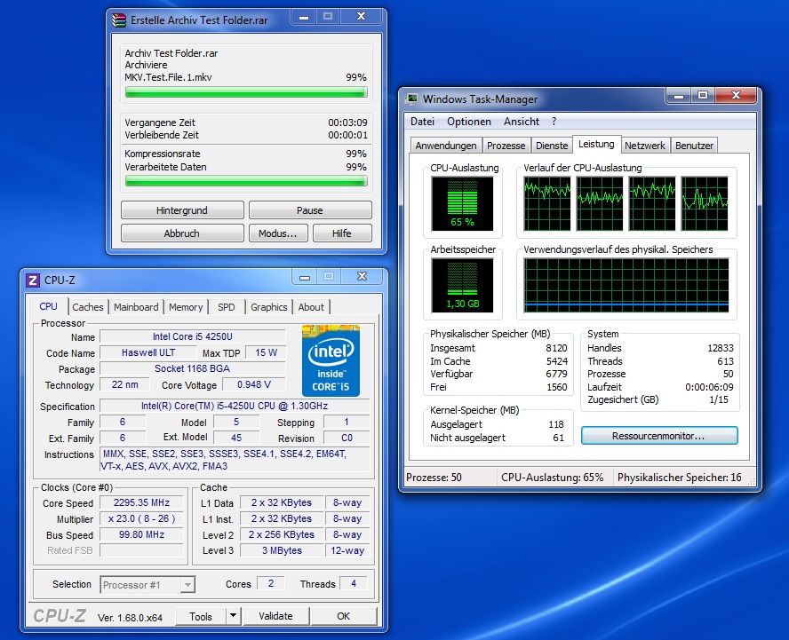Click status bar entry Prozesse: 50
This screenshot has width=789, height=640.
click(434, 477)
